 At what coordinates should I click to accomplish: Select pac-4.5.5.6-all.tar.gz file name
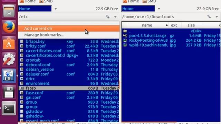pos(148,36)
